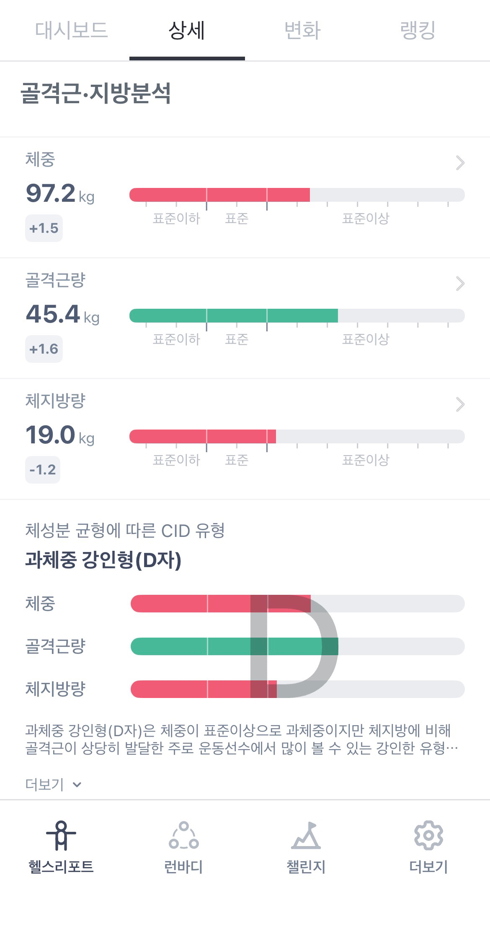Open the 챌린지 mountain flag icon

click(x=306, y=835)
